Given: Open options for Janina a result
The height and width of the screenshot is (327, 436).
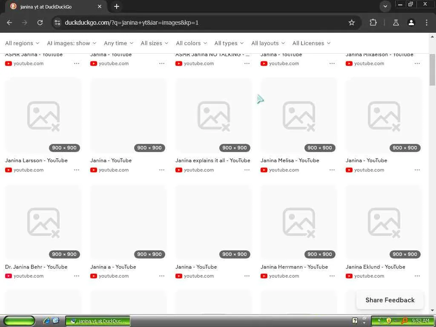Looking at the screenshot, I should point(162,276).
